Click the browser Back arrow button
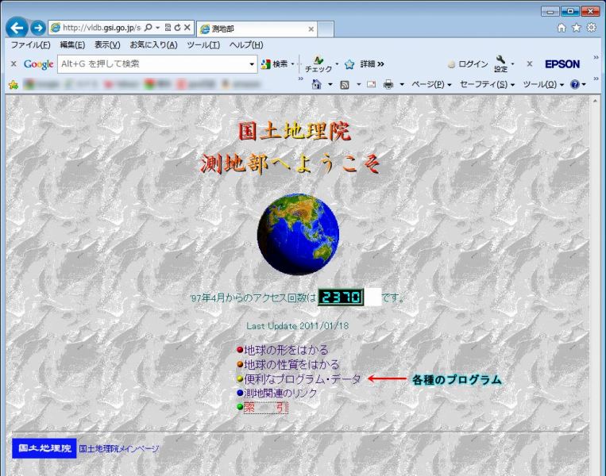The image size is (606, 476). tap(16, 28)
